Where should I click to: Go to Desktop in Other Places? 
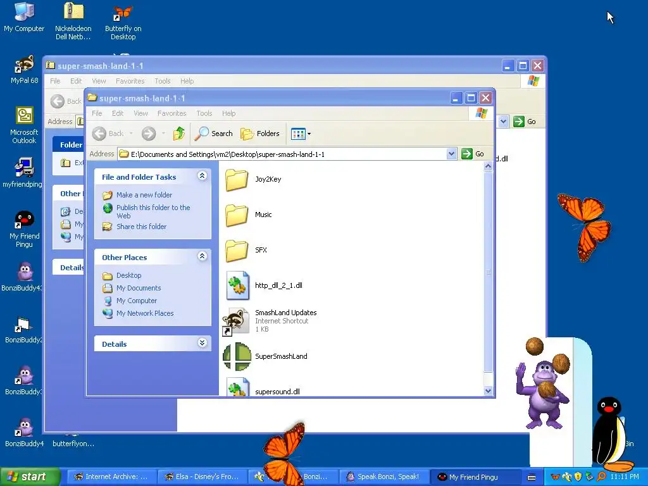coord(129,275)
